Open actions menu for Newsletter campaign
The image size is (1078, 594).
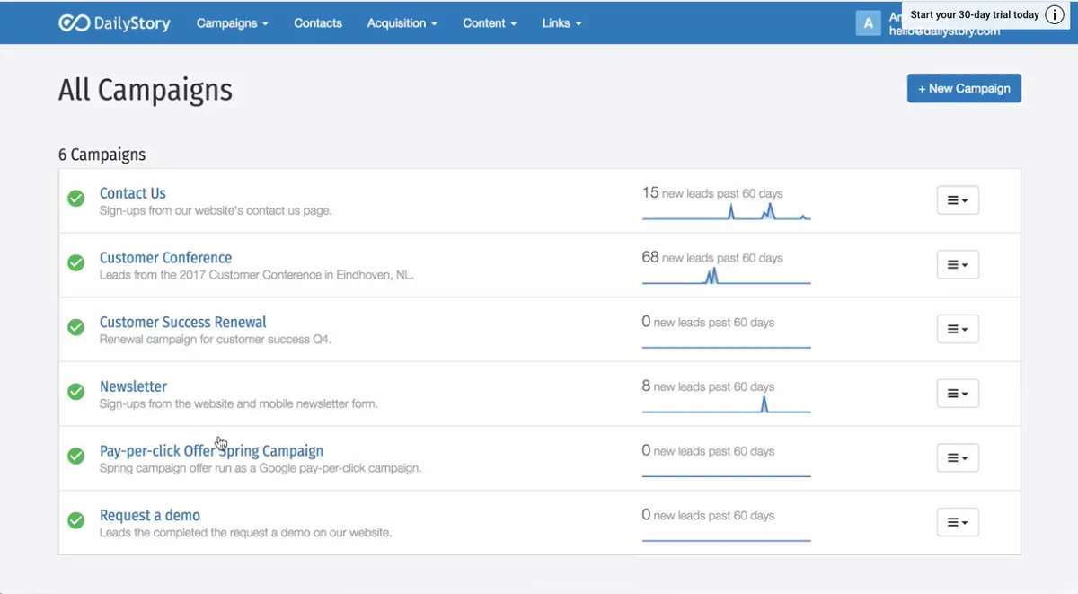click(958, 394)
